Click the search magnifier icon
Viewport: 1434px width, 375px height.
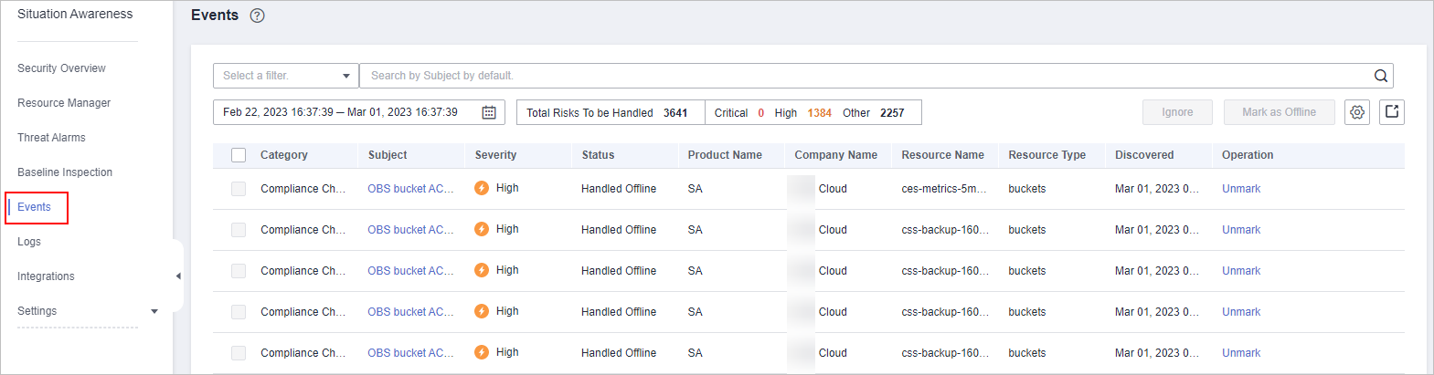coord(1381,76)
